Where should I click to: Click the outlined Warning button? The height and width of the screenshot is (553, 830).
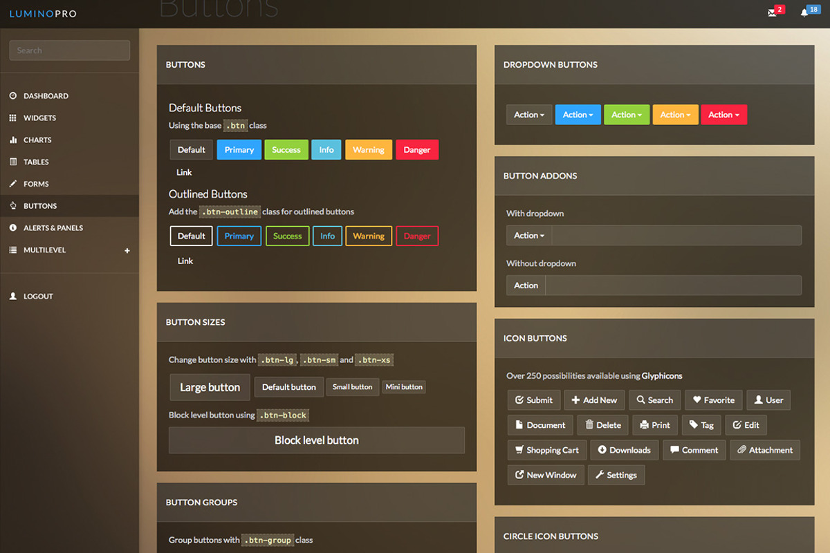[369, 236]
